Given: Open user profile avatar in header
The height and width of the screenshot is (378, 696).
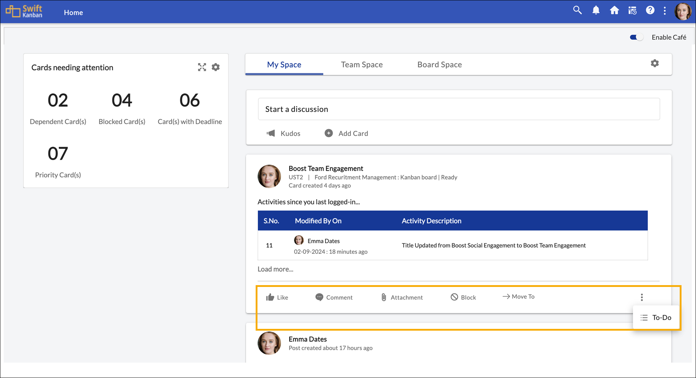Looking at the screenshot, I should click(683, 11).
